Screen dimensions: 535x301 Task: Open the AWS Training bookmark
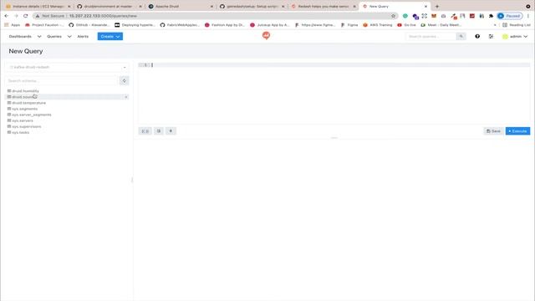point(378,25)
